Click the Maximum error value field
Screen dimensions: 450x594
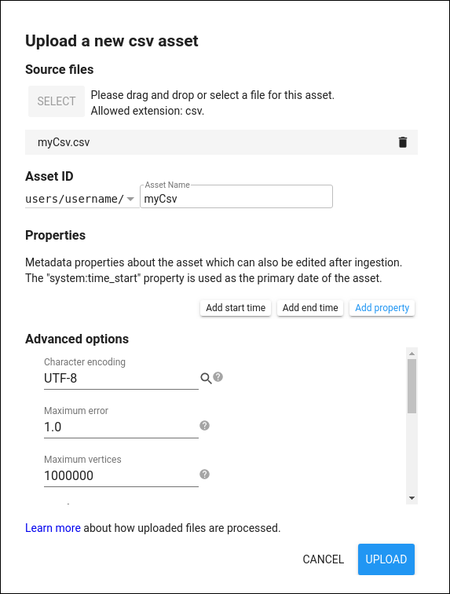pos(121,427)
